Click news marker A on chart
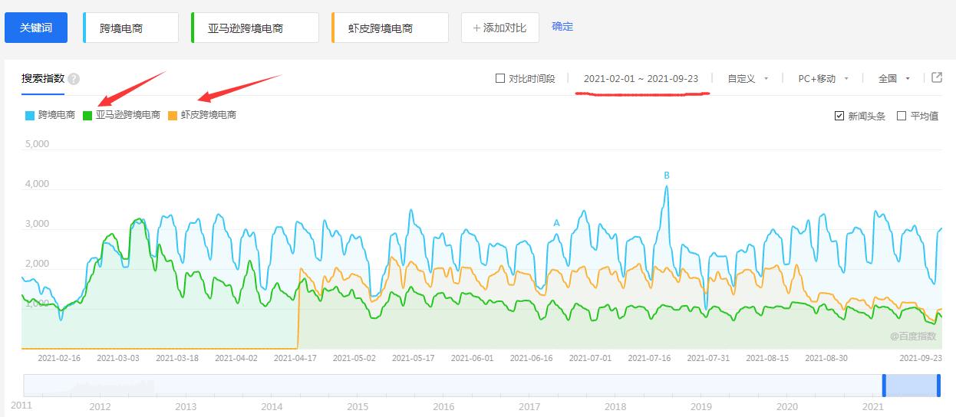The image size is (956, 417). pos(557,223)
